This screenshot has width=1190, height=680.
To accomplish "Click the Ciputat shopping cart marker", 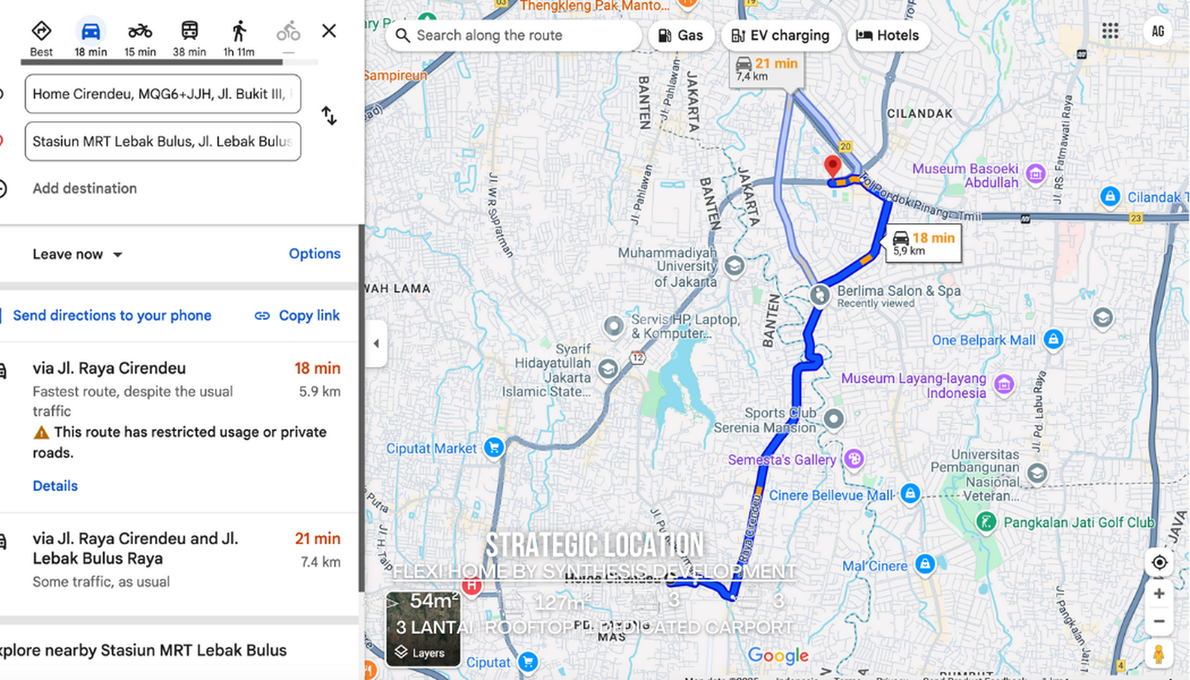I will [527, 662].
